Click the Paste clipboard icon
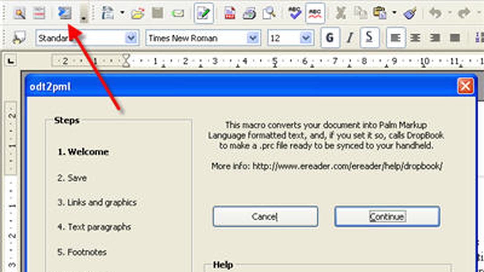Screen dimensions: 484x272 pos(380,13)
